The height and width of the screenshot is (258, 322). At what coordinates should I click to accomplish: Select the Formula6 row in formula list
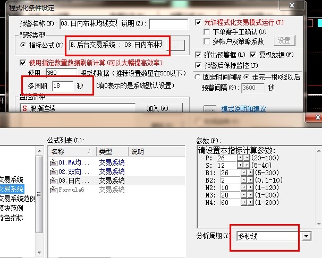click(117, 190)
